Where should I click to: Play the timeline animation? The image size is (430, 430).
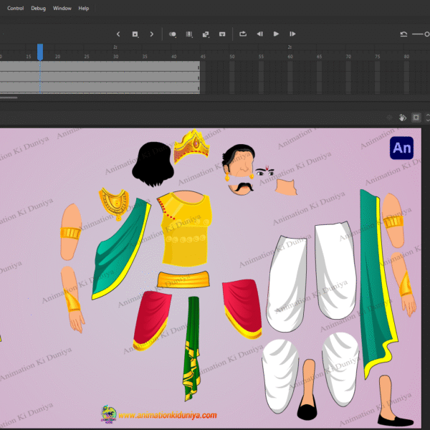pyautogui.click(x=276, y=34)
